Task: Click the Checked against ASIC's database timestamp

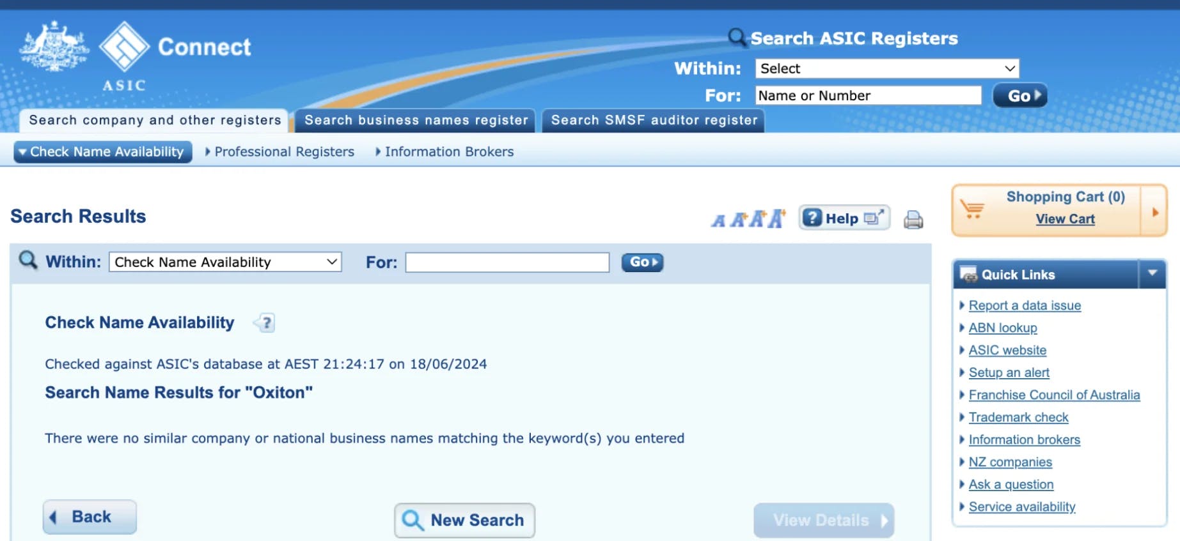Action: (265, 364)
